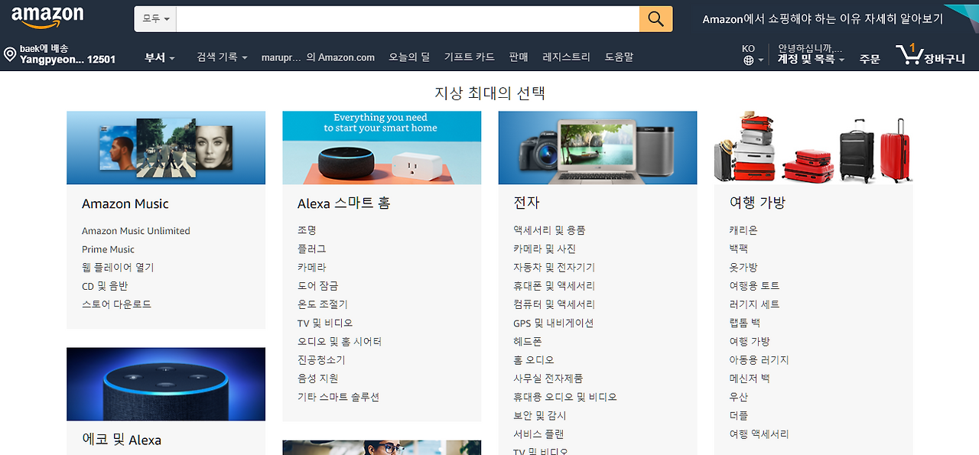979x455 pixels.
Task: Open the 모두 search category dropdown
Action: [155, 19]
